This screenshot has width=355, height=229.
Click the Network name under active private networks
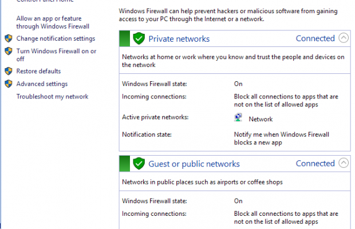[261, 119]
